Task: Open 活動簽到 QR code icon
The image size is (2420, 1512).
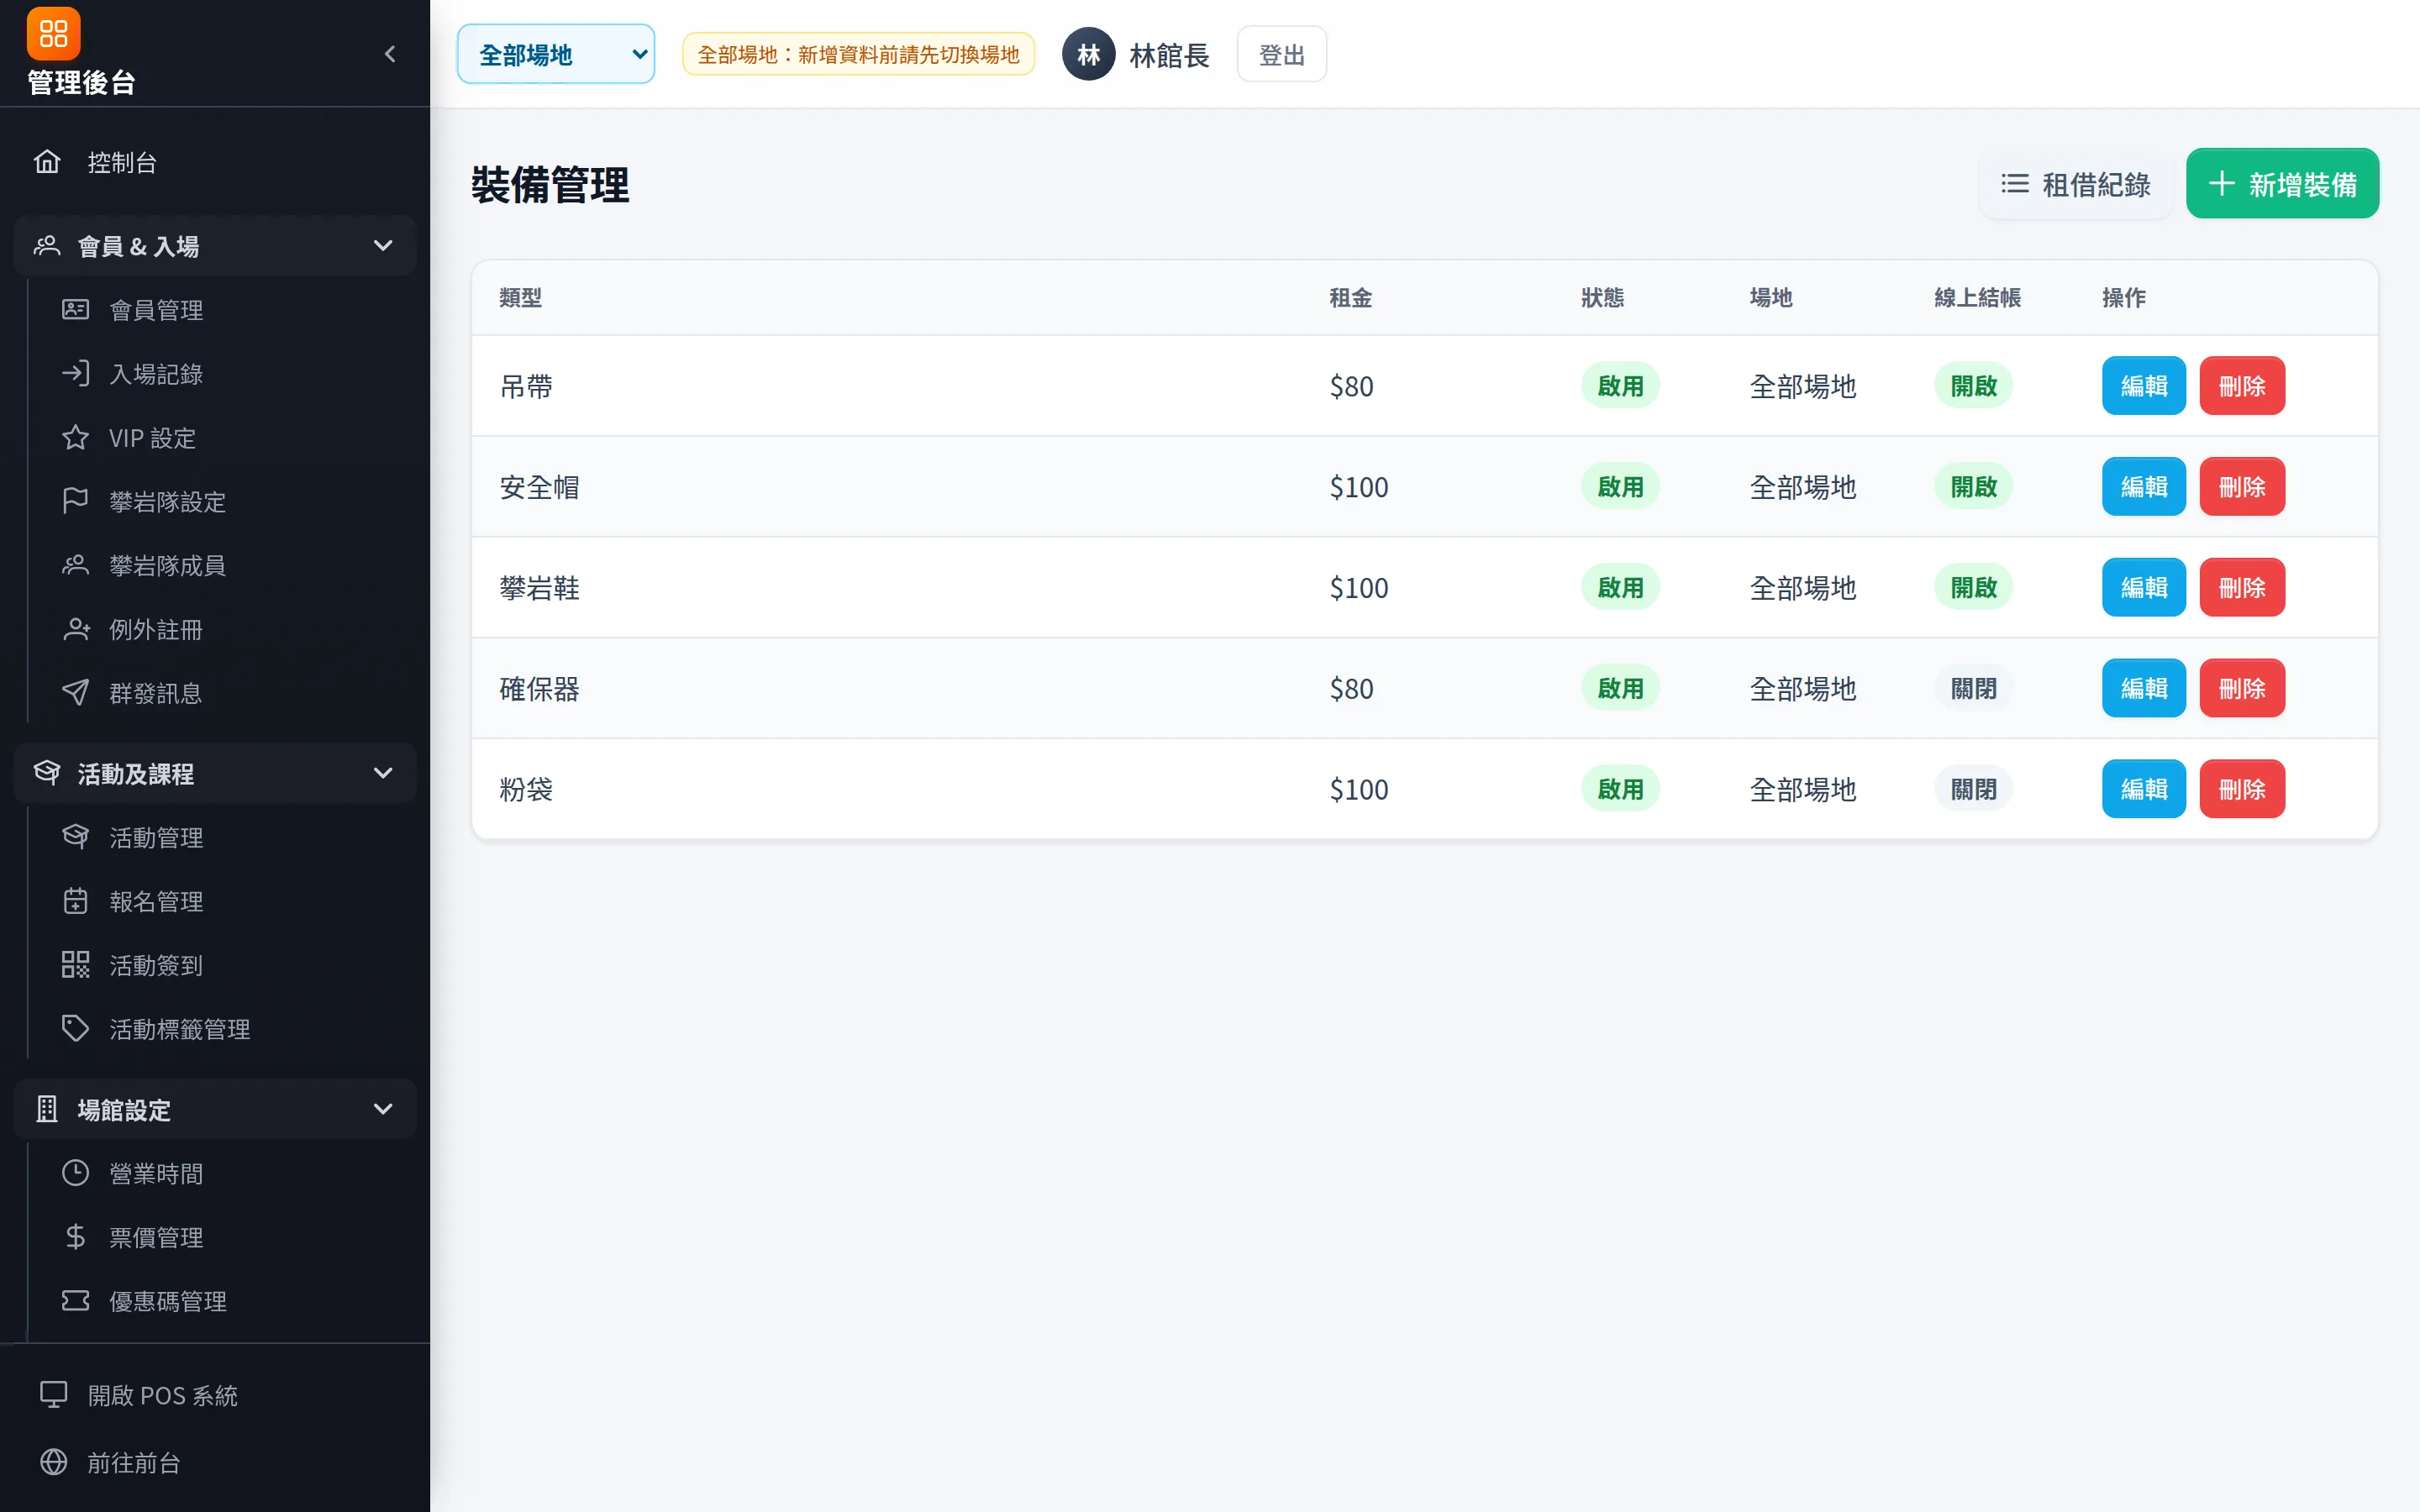Action: [75, 965]
